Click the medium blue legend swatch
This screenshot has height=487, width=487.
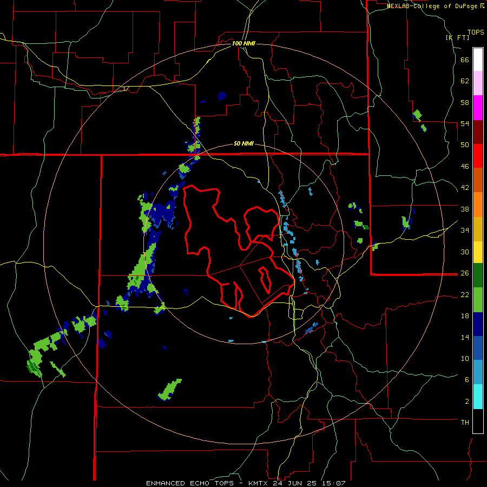point(478,348)
